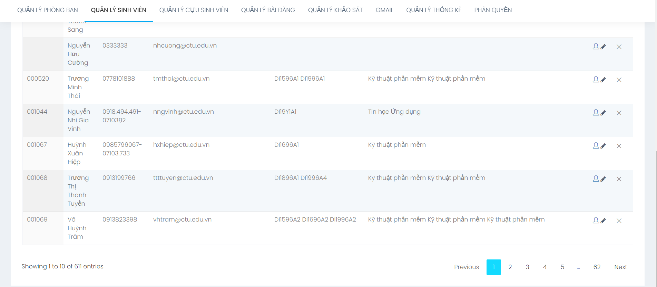Go to Next page of entries

(x=620, y=267)
